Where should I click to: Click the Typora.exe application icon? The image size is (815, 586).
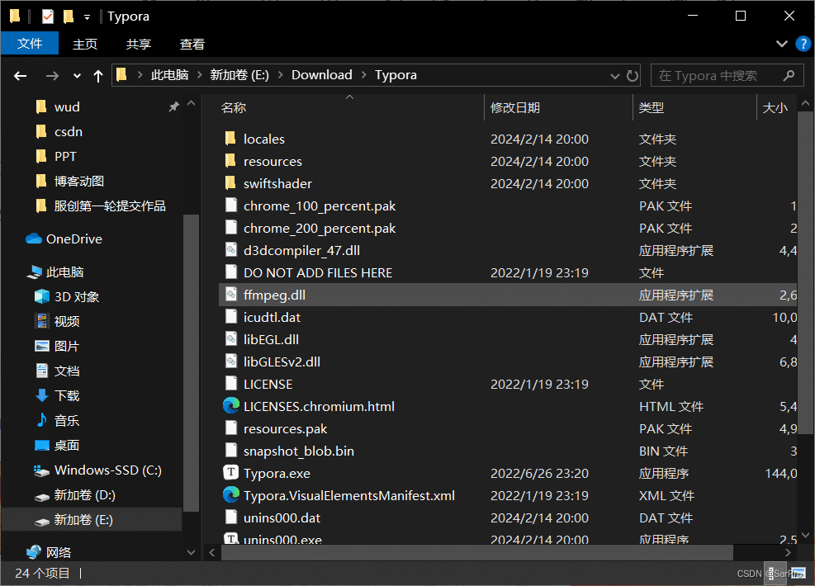[x=231, y=473]
